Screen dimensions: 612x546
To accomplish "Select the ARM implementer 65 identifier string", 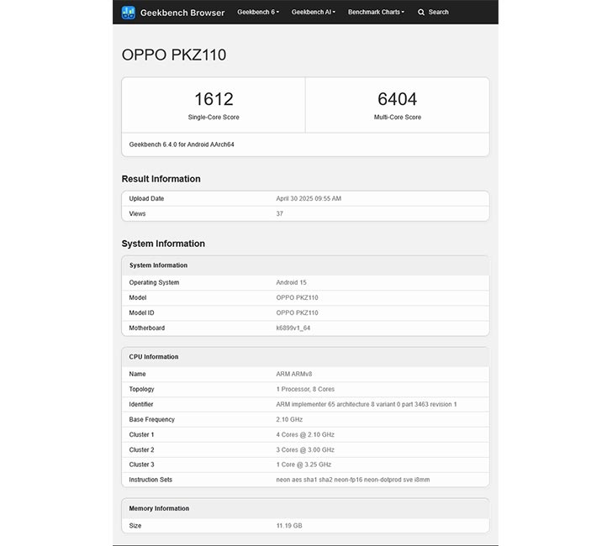I will [x=367, y=404].
